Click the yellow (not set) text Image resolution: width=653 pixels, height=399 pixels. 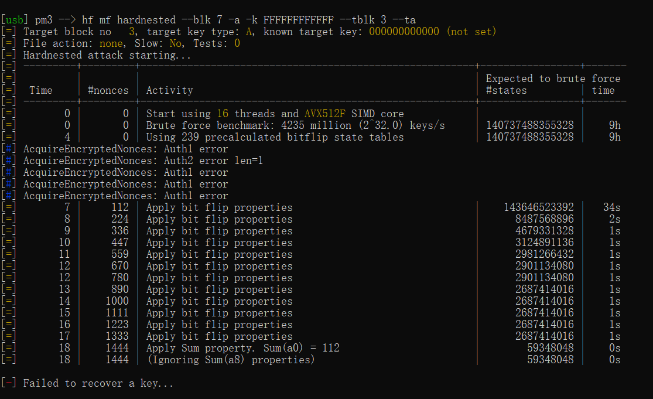(471, 32)
